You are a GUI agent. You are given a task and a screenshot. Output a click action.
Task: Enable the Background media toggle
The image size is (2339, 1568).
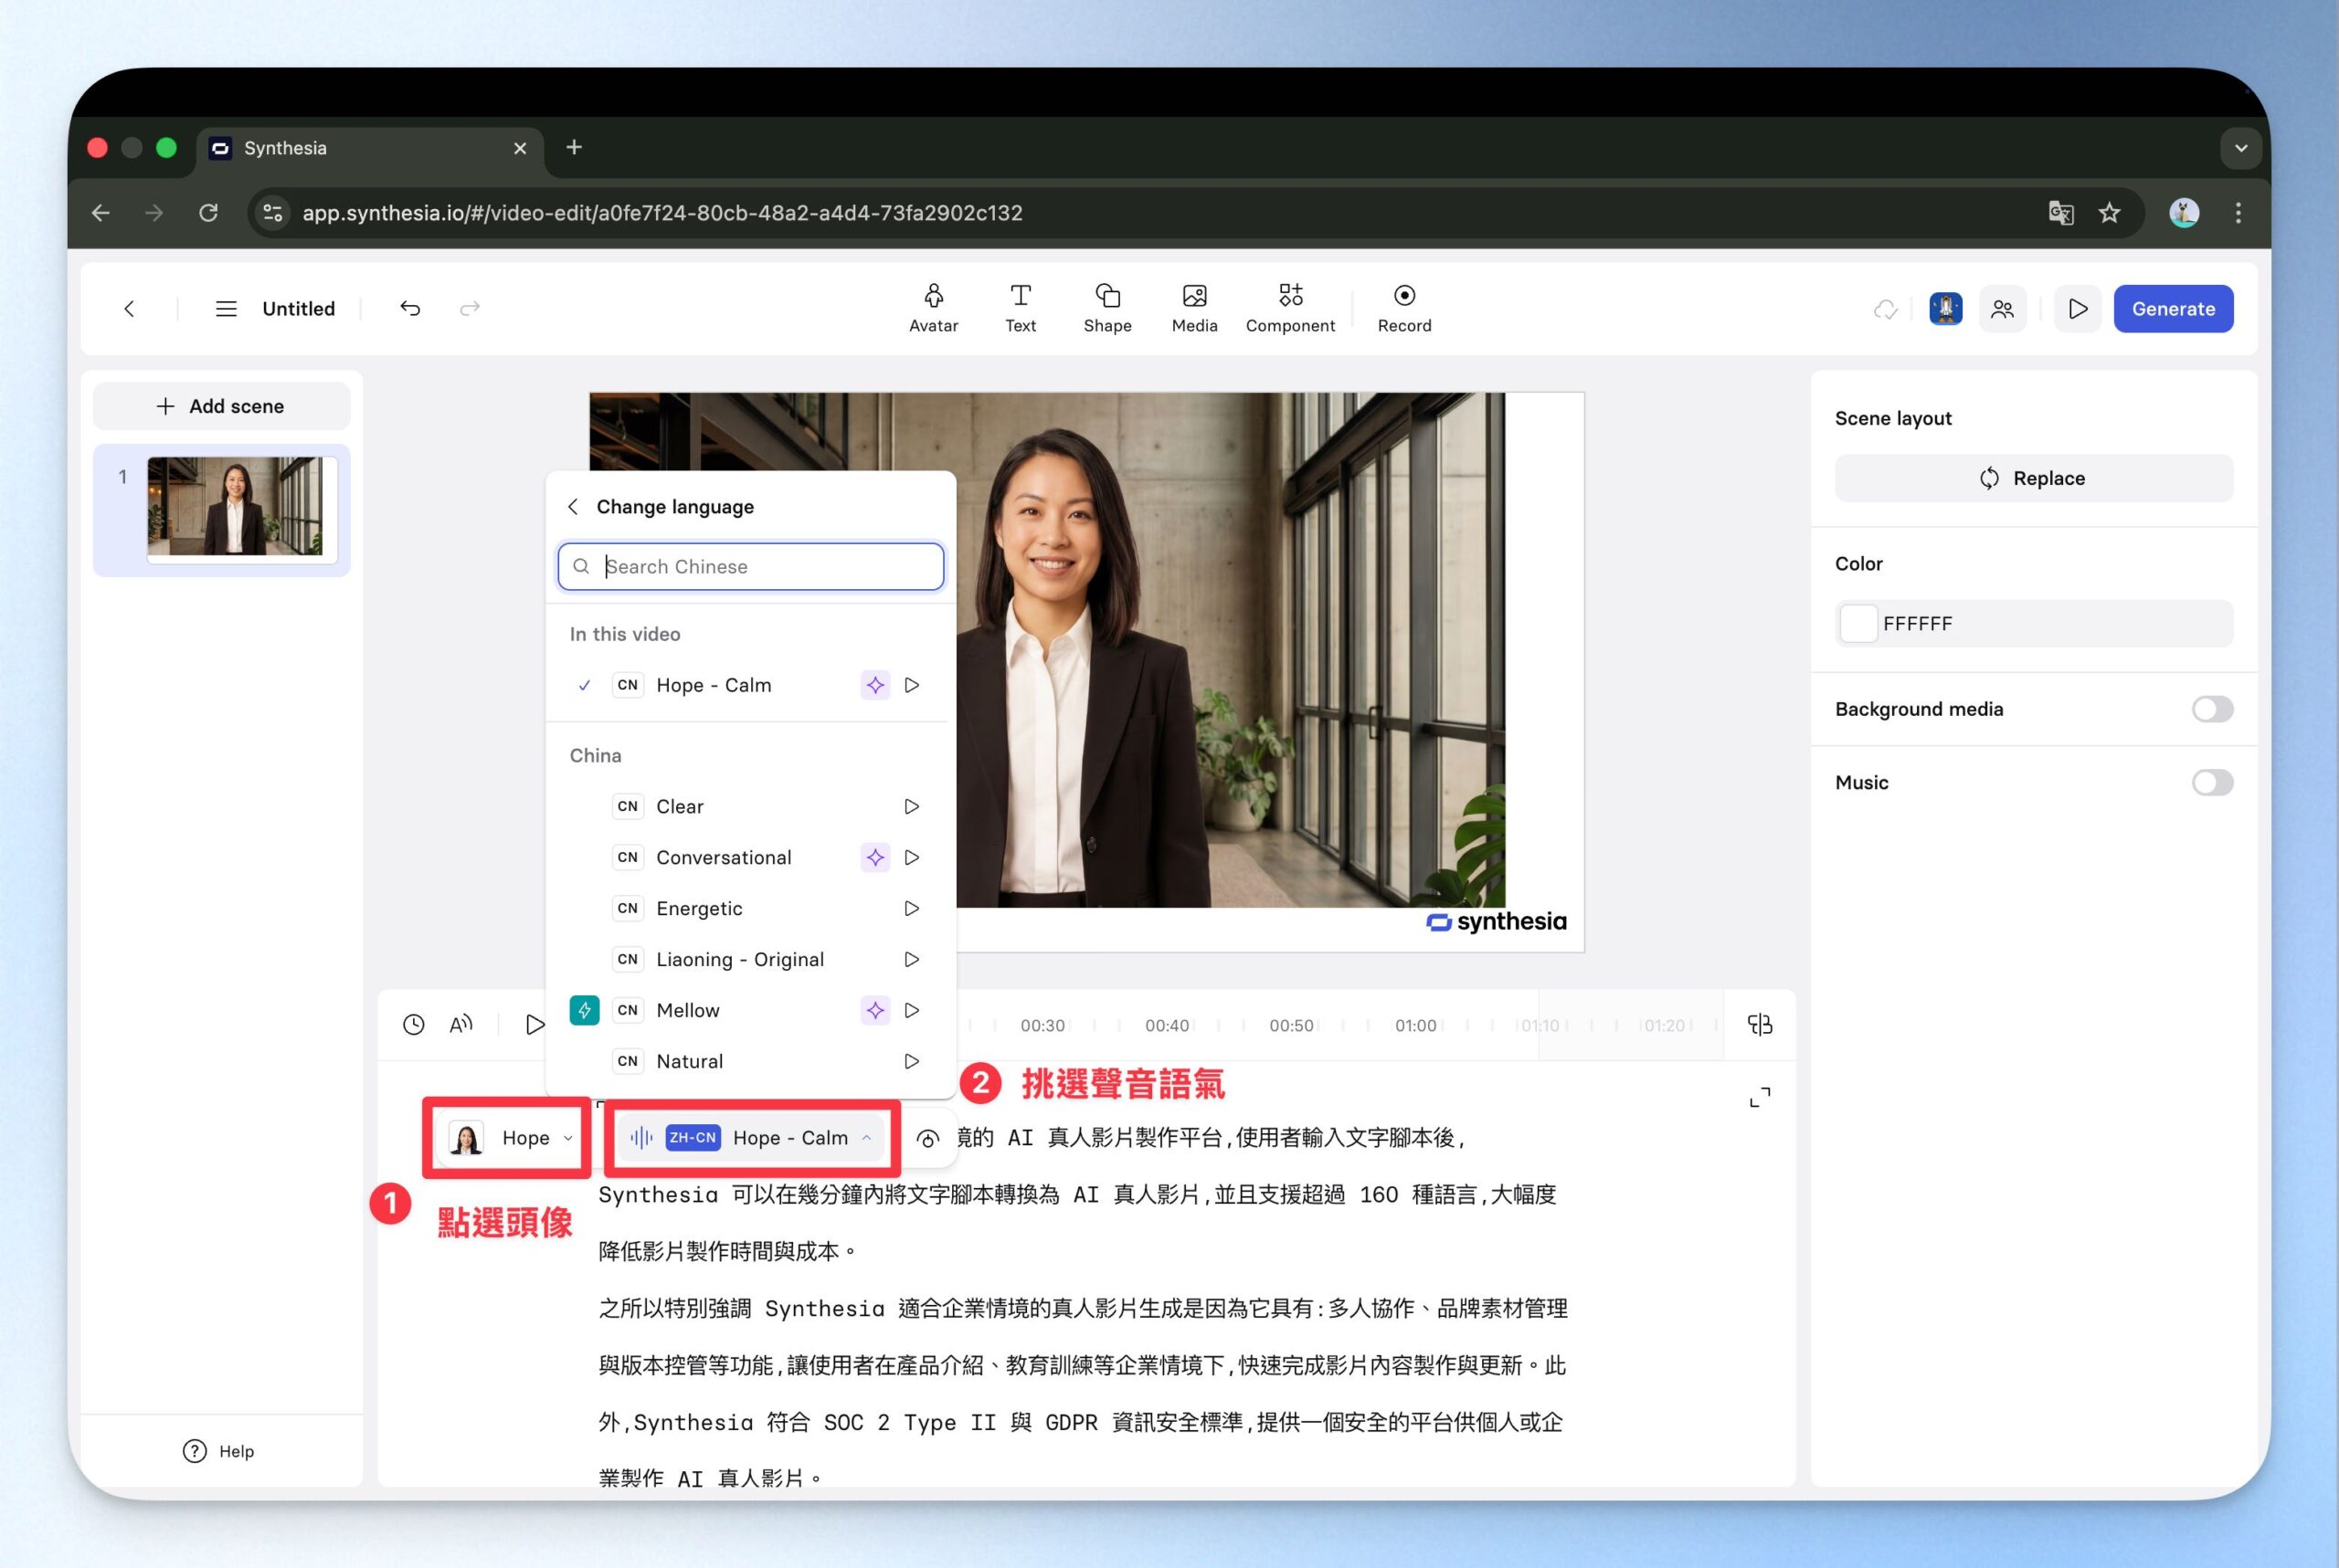(2211, 709)
